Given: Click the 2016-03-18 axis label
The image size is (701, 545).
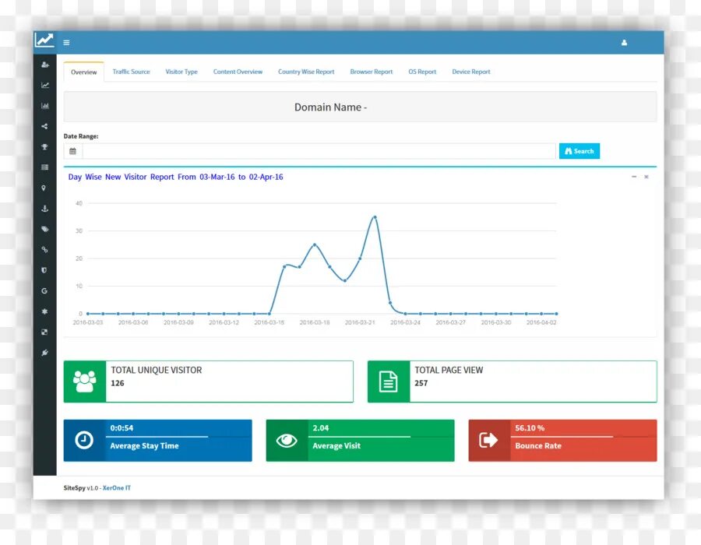Looking at the screenshot, I should click(315, 322).
